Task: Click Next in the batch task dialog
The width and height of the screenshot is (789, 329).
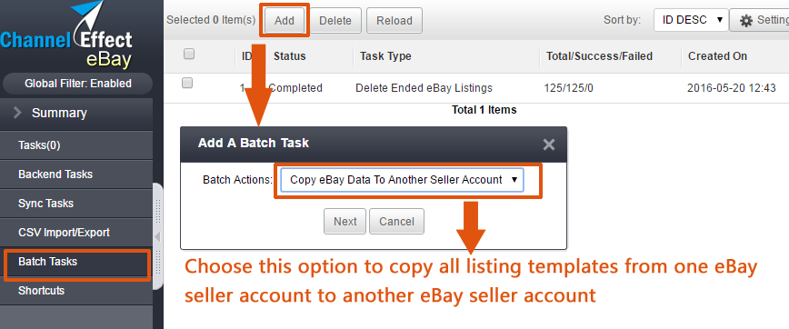Action: (x=345, y=222)
